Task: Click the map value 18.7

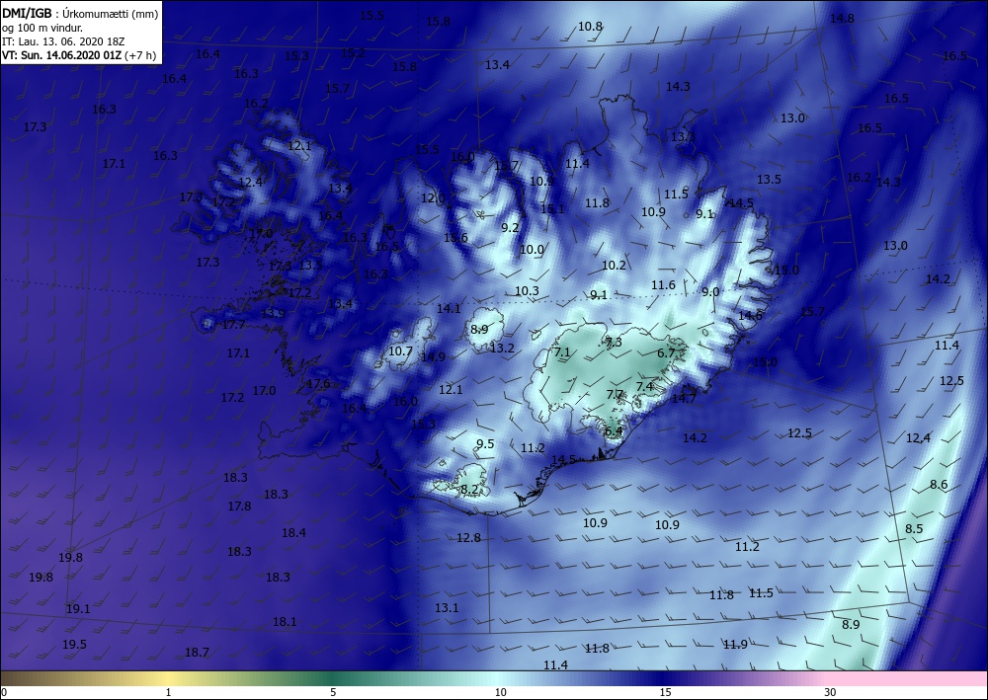Action: 197,653
